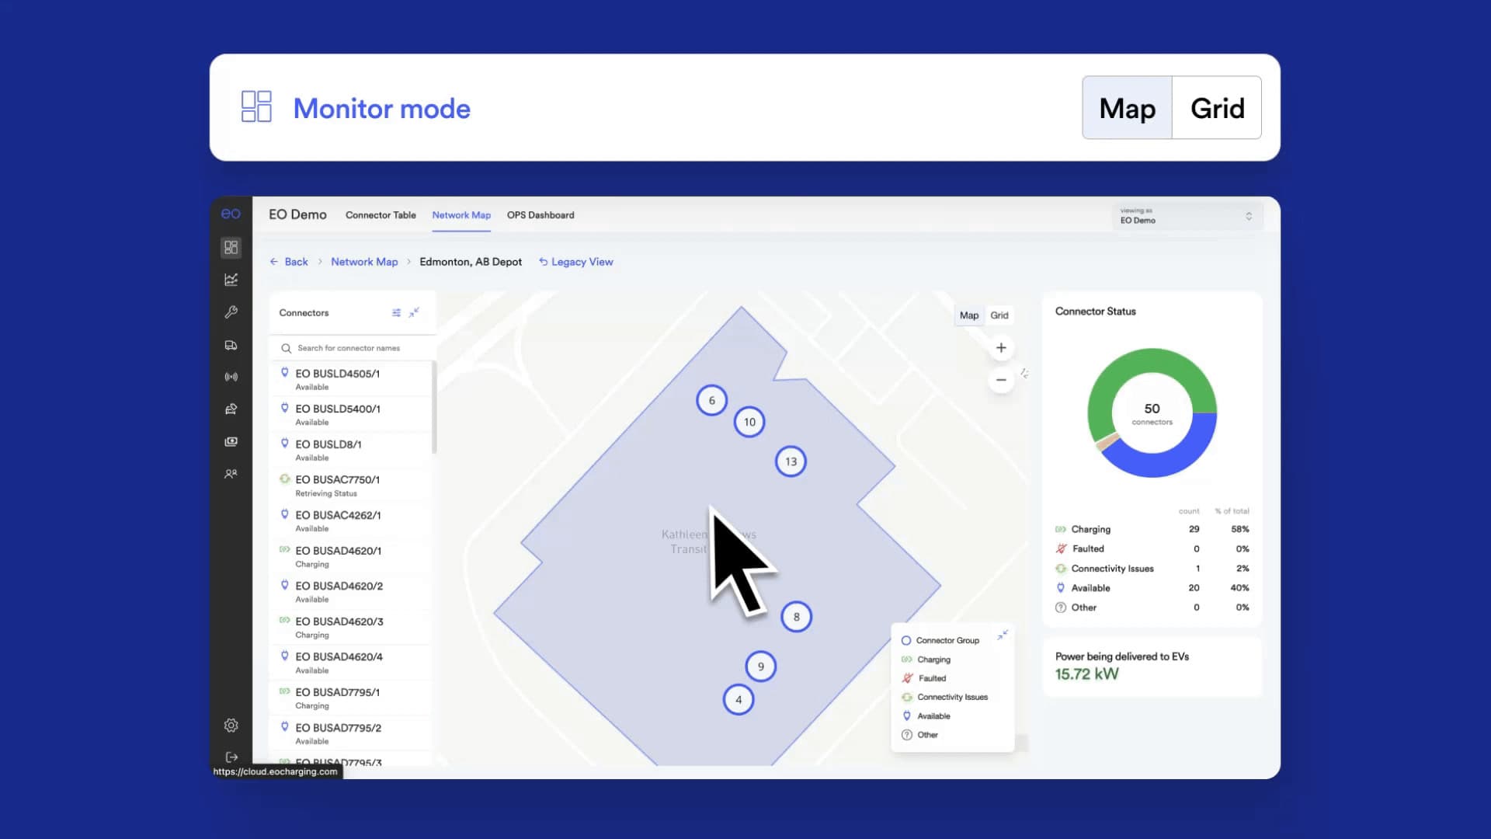Click the connector group marker labeled 10
The width and height of the screenshot is (1491, 839).
(x=749, y=422)
